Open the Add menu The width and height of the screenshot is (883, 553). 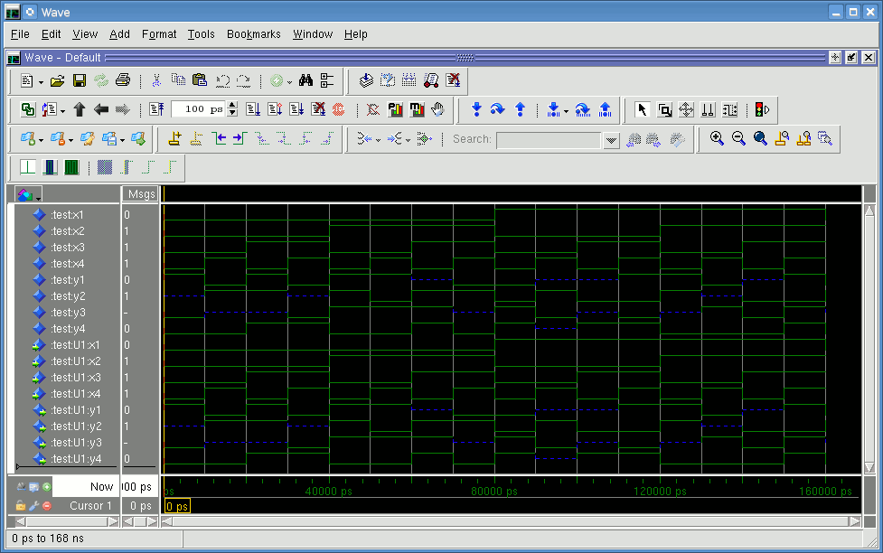coord(119,34)
